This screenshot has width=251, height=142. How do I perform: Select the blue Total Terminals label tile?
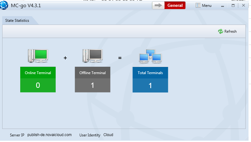tap(150, 73)
